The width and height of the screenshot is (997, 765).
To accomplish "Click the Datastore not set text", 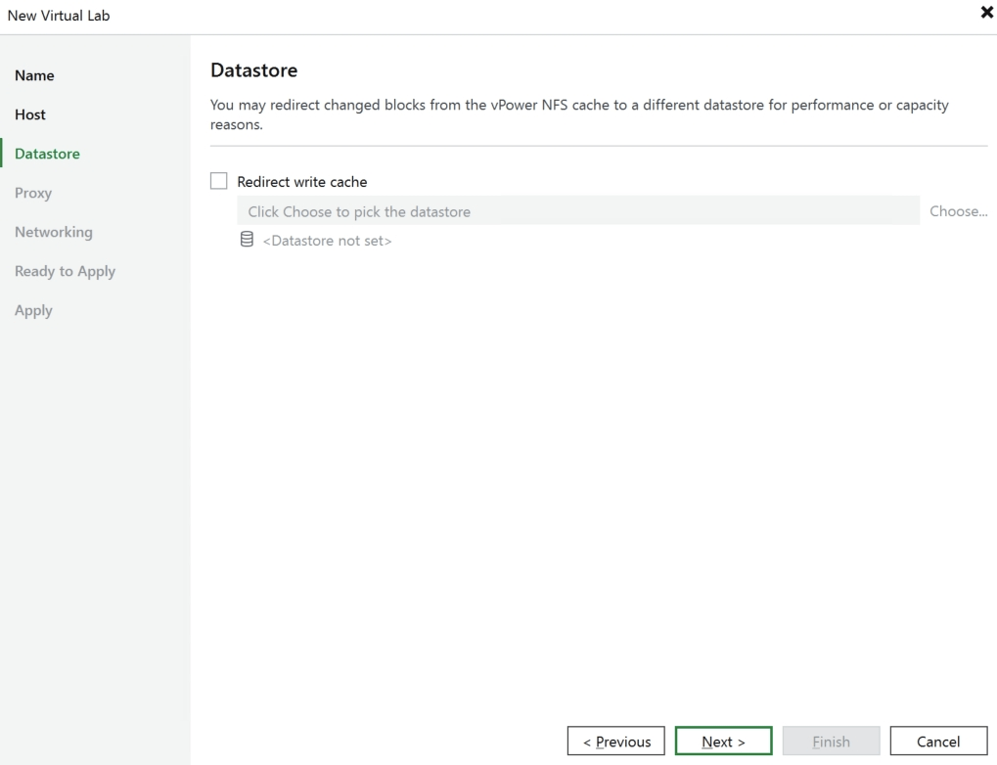I will click(x=327, y=241).
